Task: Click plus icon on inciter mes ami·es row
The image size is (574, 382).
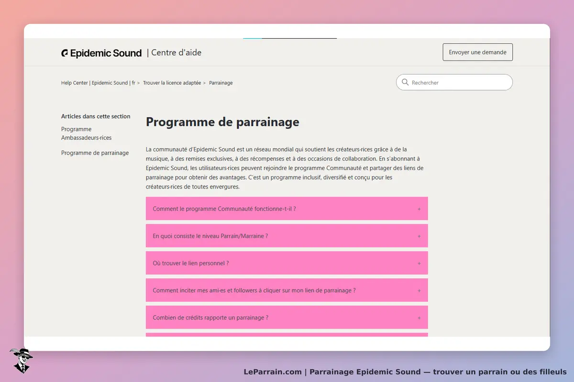Action: 419,291
